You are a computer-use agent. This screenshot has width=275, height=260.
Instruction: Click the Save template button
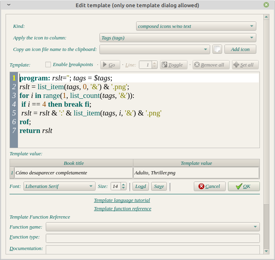click(159, 186)
